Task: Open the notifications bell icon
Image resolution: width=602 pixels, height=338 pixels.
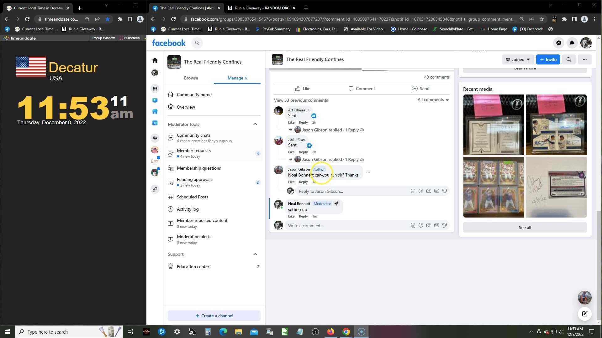Action: (572, 43)
